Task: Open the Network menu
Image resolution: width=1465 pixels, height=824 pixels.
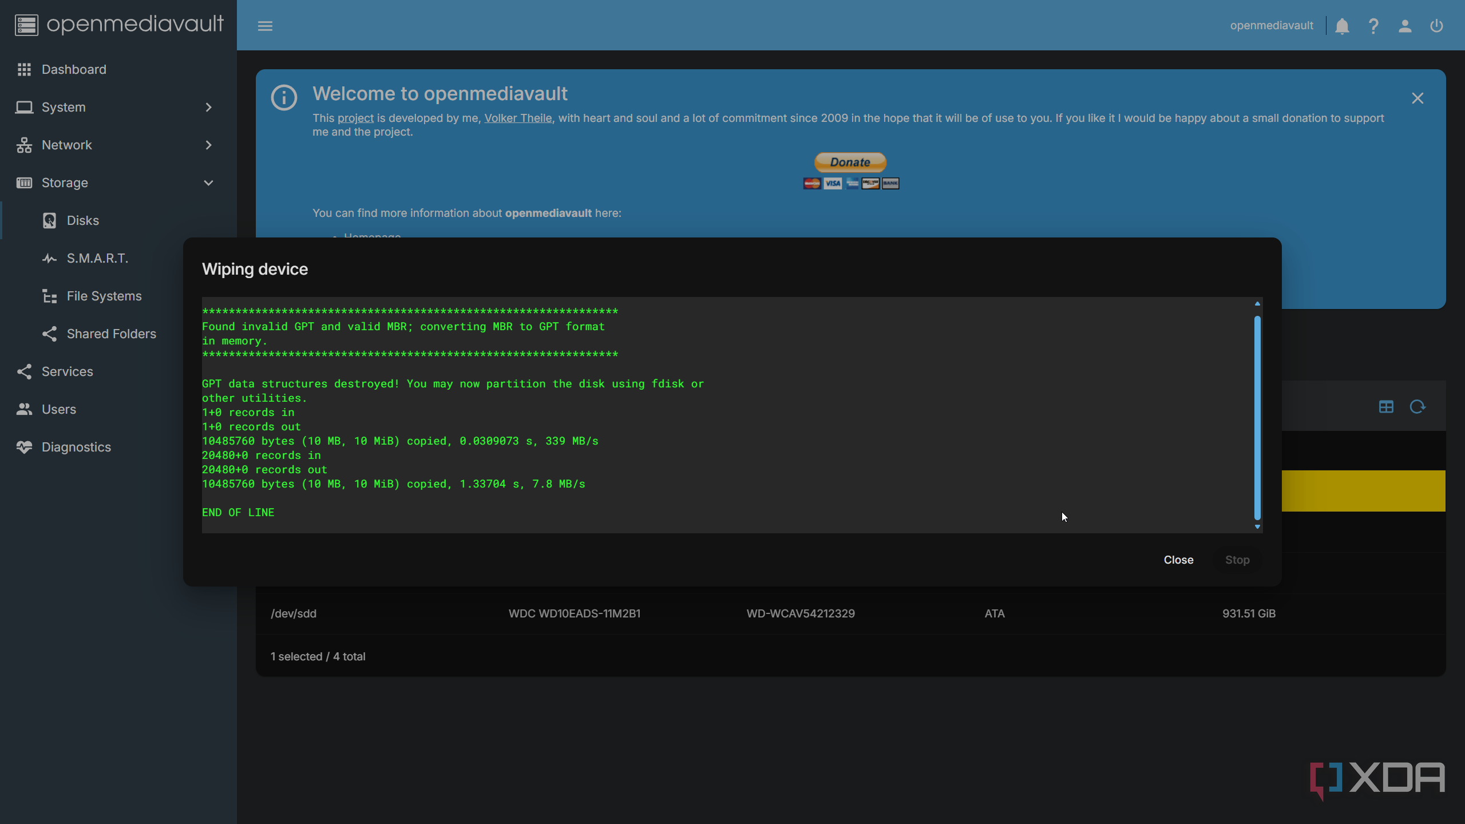Action: click(x=118, y=145)
